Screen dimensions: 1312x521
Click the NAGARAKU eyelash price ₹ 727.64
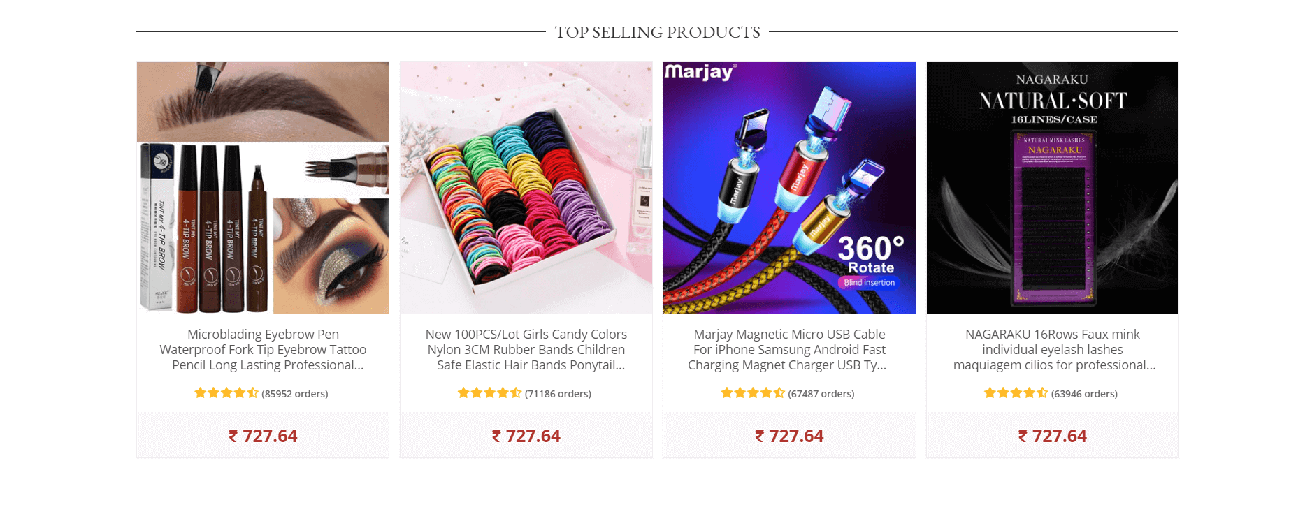coord(1053,436)
